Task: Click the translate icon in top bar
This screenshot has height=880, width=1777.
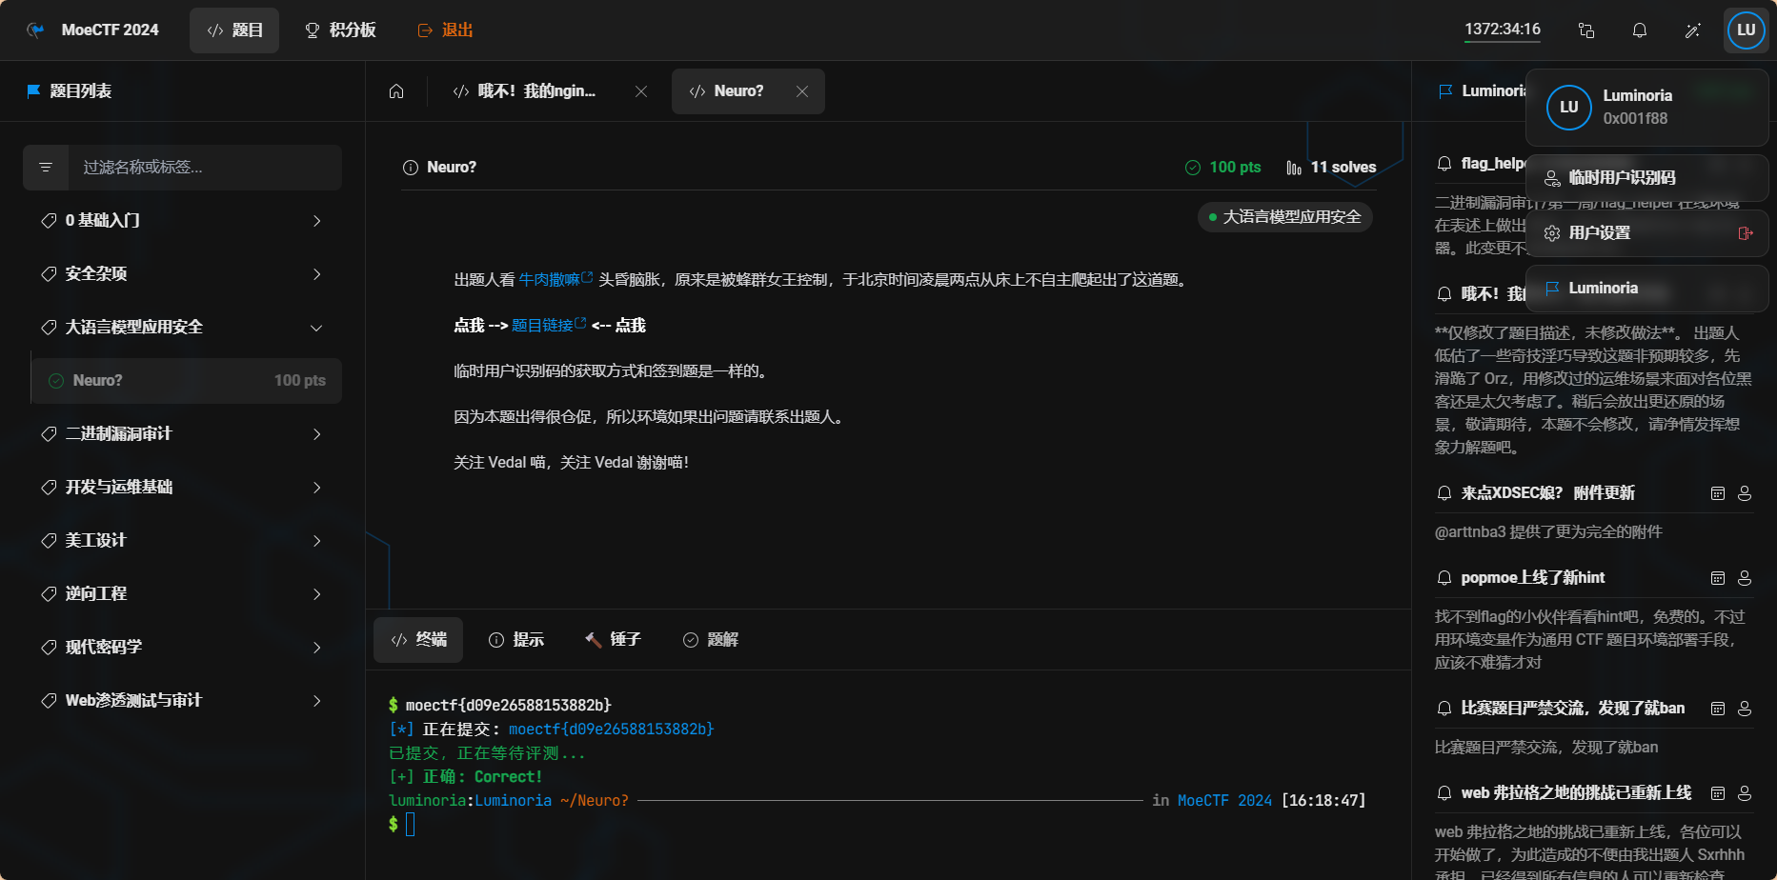Action: (x=1585, y=30)
